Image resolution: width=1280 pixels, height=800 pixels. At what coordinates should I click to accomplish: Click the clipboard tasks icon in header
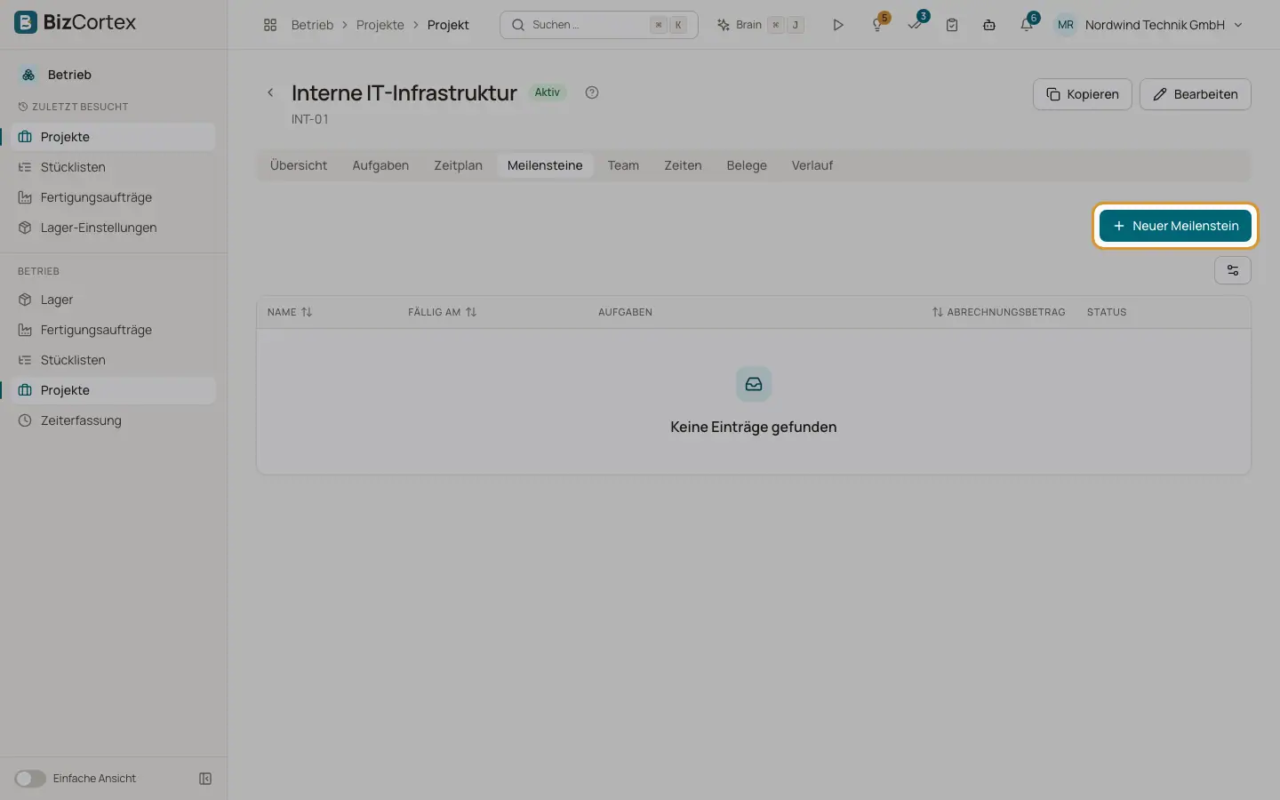coord(952,25)
